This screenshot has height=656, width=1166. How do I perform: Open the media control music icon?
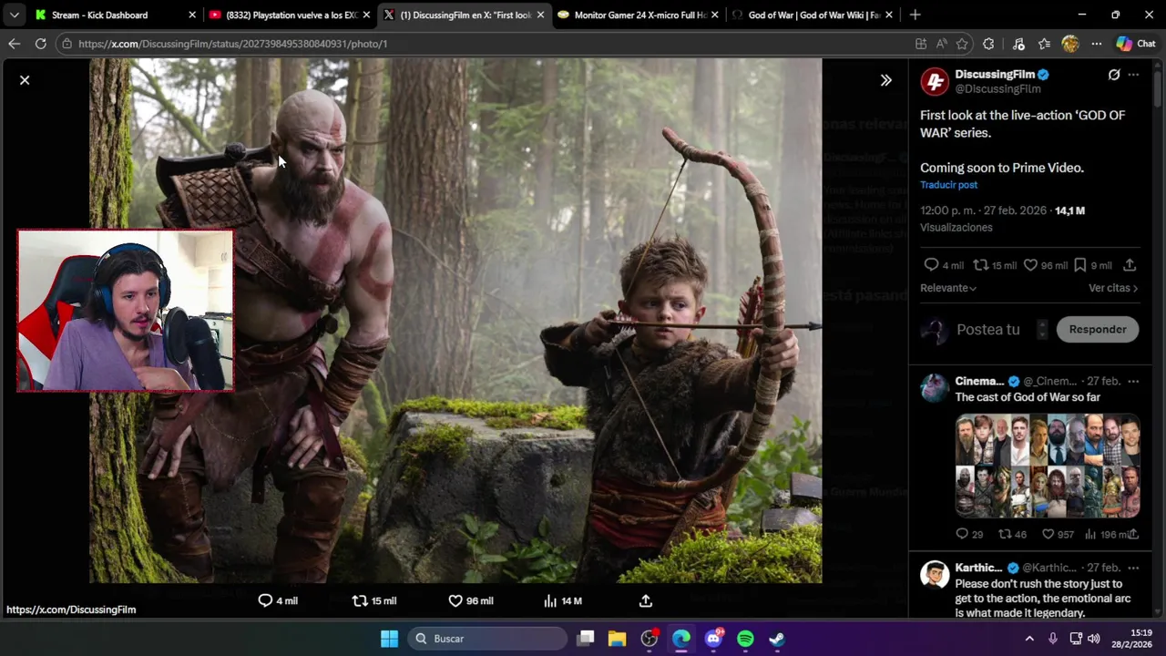click(1018, 44)
